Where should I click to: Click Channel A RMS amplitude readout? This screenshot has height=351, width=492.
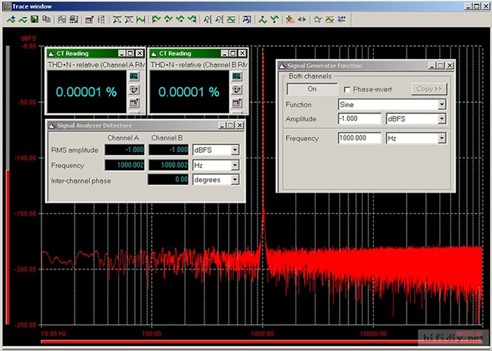pos(124,150)
